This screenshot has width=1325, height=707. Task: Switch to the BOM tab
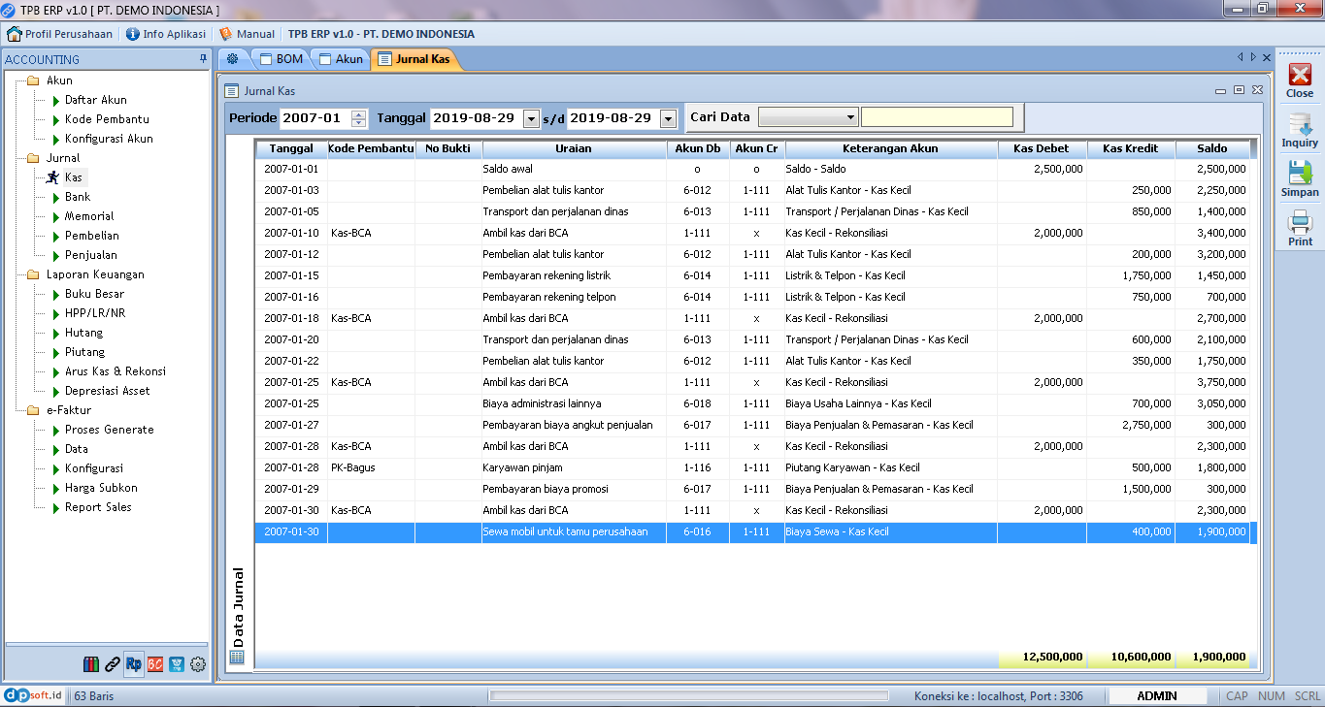point(281,59)
